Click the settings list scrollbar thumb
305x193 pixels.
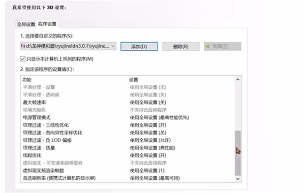(x=238, y=153)
